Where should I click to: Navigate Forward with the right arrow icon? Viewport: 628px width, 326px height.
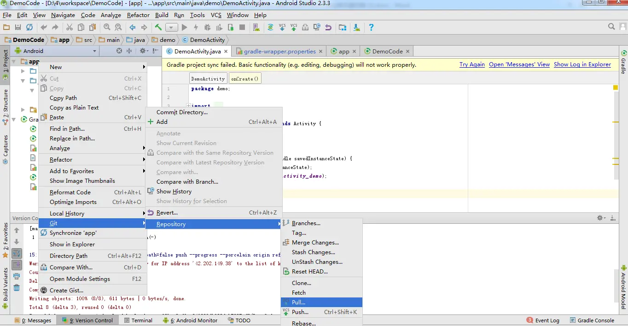[x=144, y=28]
